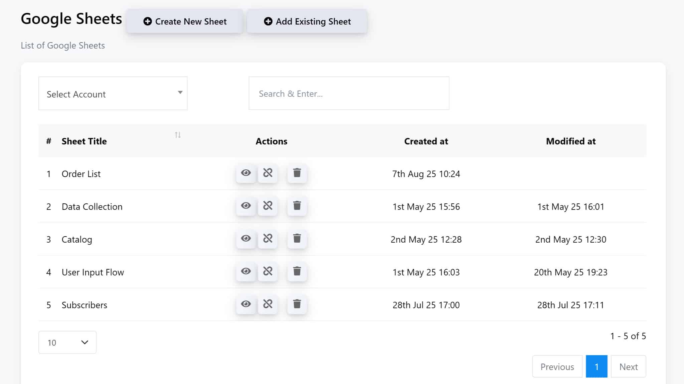This screenshot has height=384, width=684.
Task: Click trash icon for Catalog row
Action: (297, 239)
